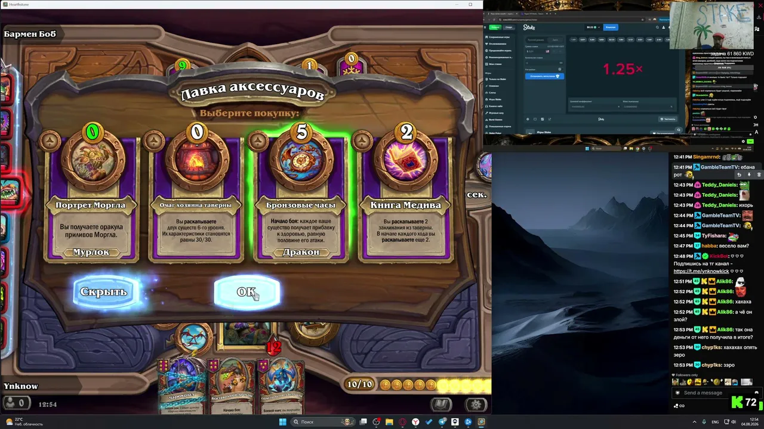Switch to the Sport tab on Stake
Image resolution: width=764 pixels, height=429 pixels.
click(509, 27)
